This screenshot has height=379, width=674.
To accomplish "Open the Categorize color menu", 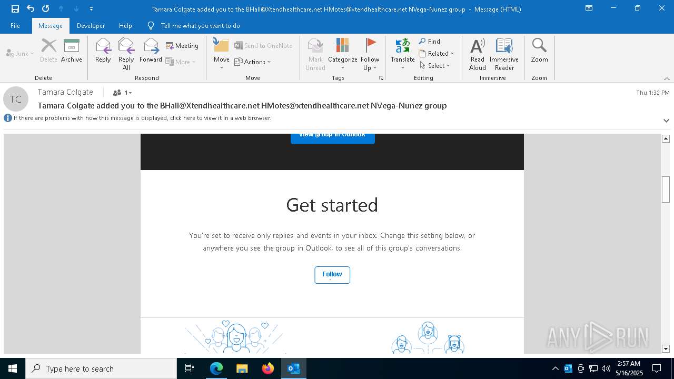I will point(343,54).
